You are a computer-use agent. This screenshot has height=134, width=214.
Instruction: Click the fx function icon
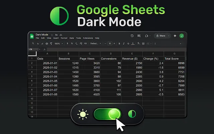(x=44, y=49)
